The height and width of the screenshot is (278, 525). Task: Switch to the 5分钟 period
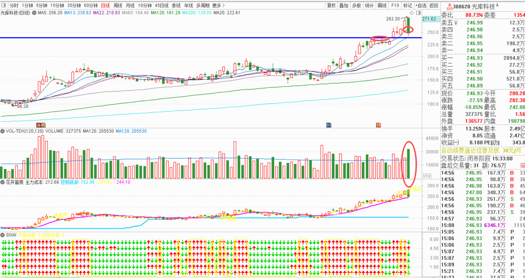(41, 6)
